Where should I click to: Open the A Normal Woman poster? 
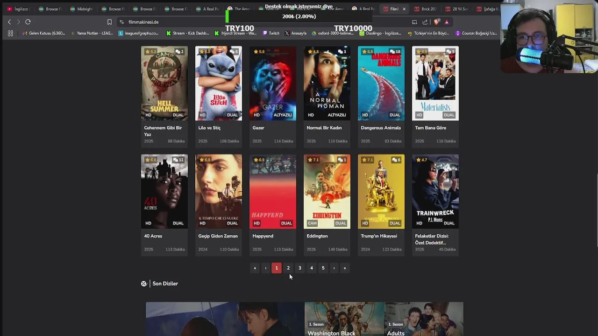[327, 84]
